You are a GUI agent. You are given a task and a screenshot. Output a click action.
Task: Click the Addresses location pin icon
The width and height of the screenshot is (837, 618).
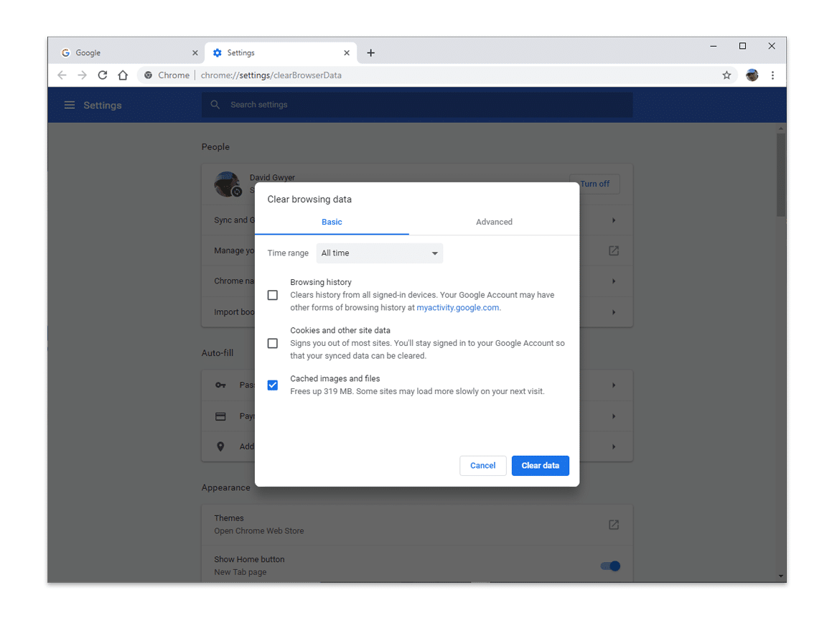[x=220, y=446]
